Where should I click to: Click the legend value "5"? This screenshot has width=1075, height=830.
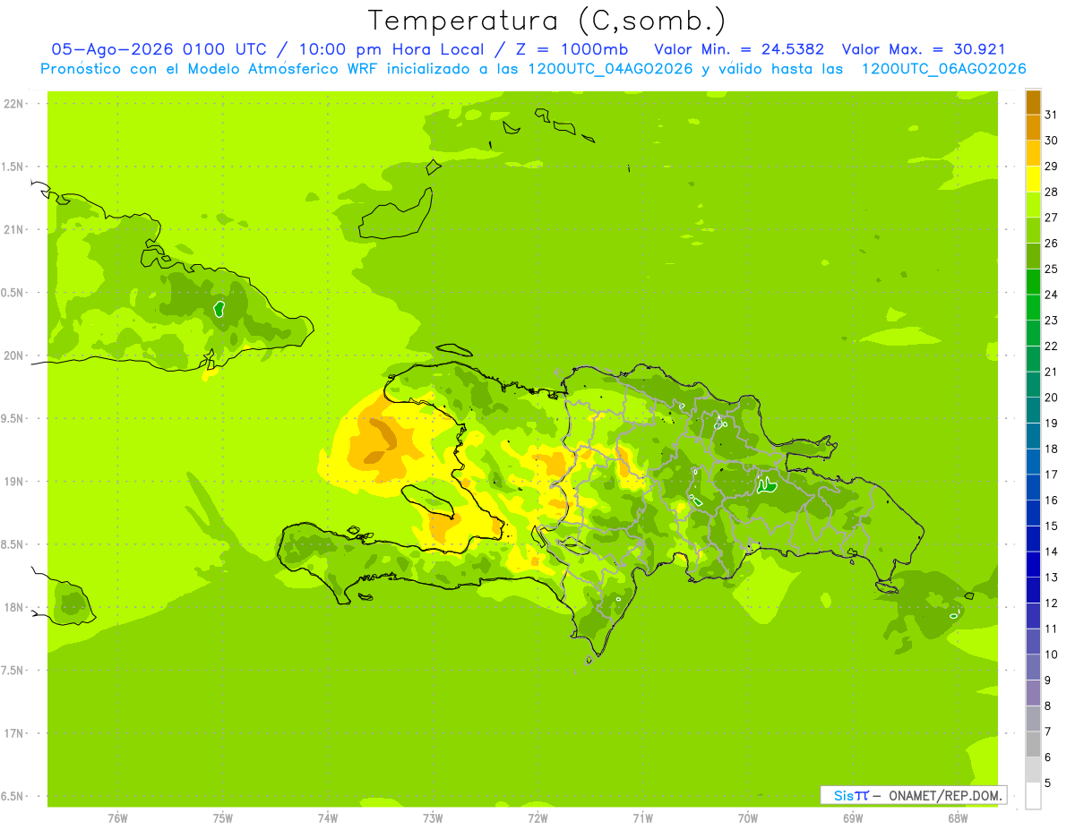coord(1048,783)
